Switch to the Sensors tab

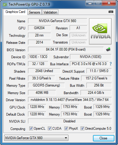point(35,12)
